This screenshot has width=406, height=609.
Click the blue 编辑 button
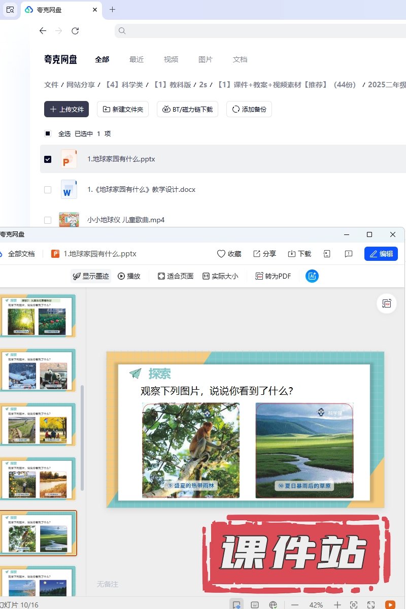pyautogui.click(x=381, y=254)
